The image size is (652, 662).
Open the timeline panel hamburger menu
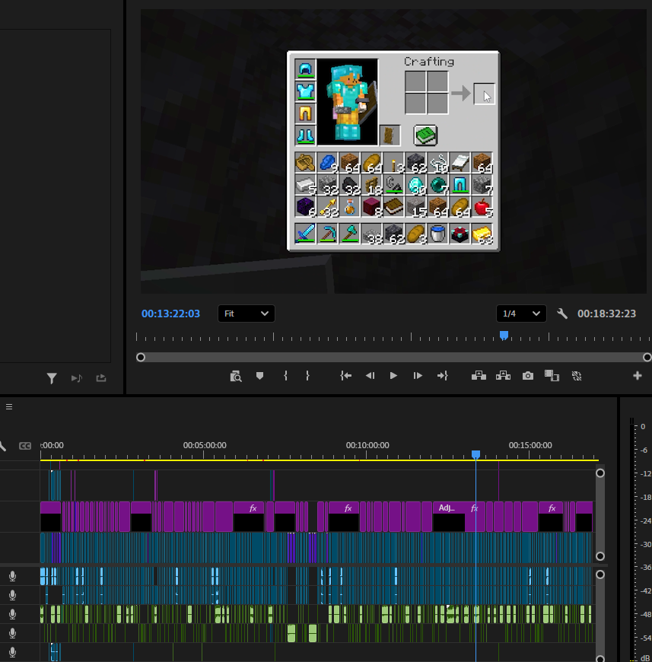point(9,407)
